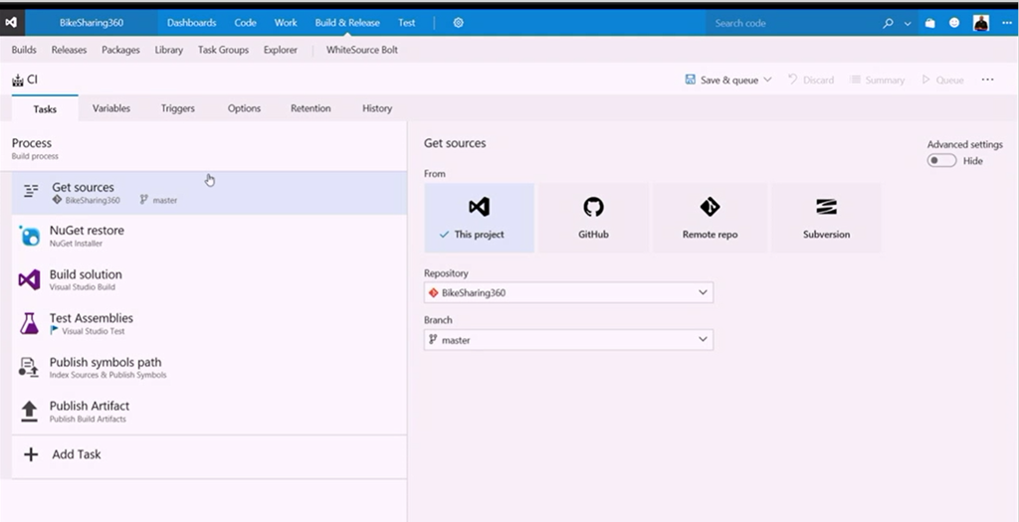The height and width of the screenshot is (522, 1019).
Task: Choose the Remote repo source tile
Action: click(x=710, y=217)
